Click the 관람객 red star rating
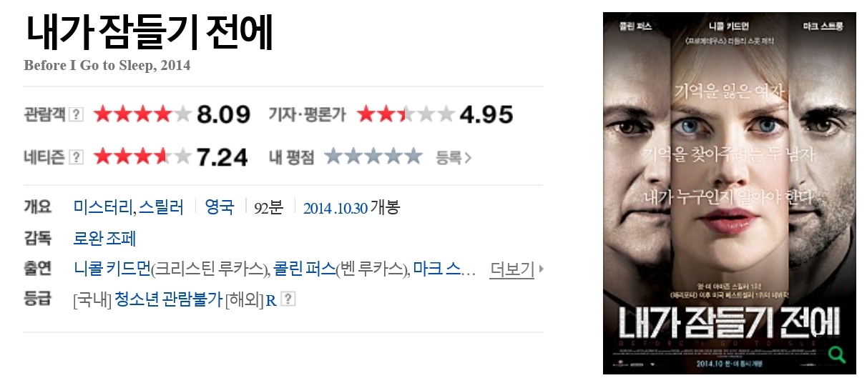This screenshot has height=383, width=867. coord(142,114)
